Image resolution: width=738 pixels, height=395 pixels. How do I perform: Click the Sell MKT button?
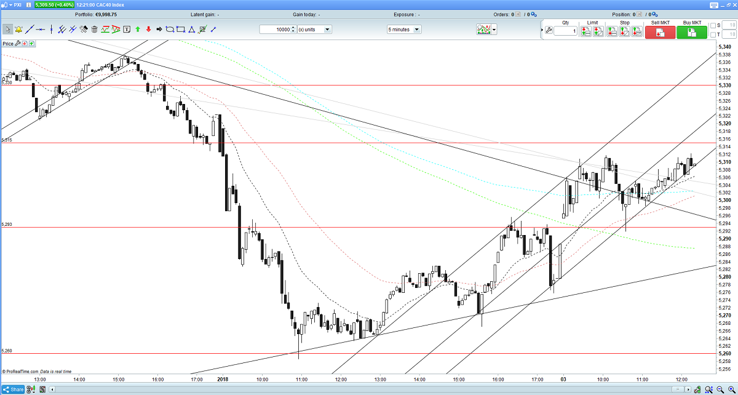(x=660, y=33)
